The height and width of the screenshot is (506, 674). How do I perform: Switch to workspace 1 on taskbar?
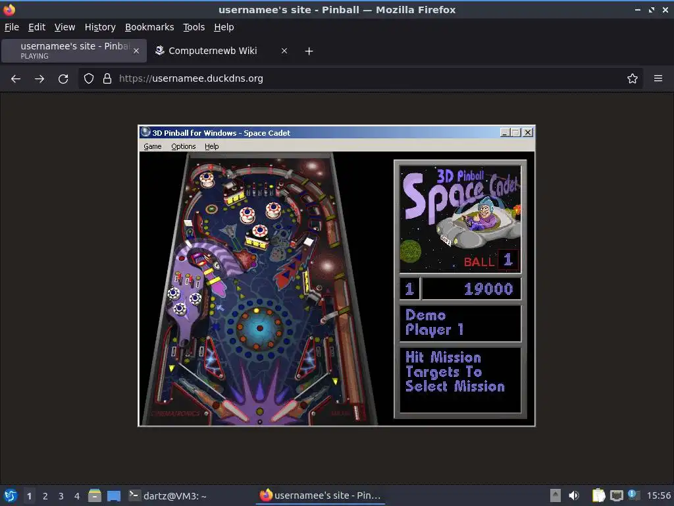29,496
